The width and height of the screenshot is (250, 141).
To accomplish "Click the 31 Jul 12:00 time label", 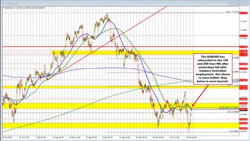I will tap(24, 137).
